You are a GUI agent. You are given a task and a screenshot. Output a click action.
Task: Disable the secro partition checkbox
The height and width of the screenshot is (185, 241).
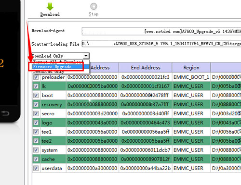pyautogui.click(x=36, y=114)
